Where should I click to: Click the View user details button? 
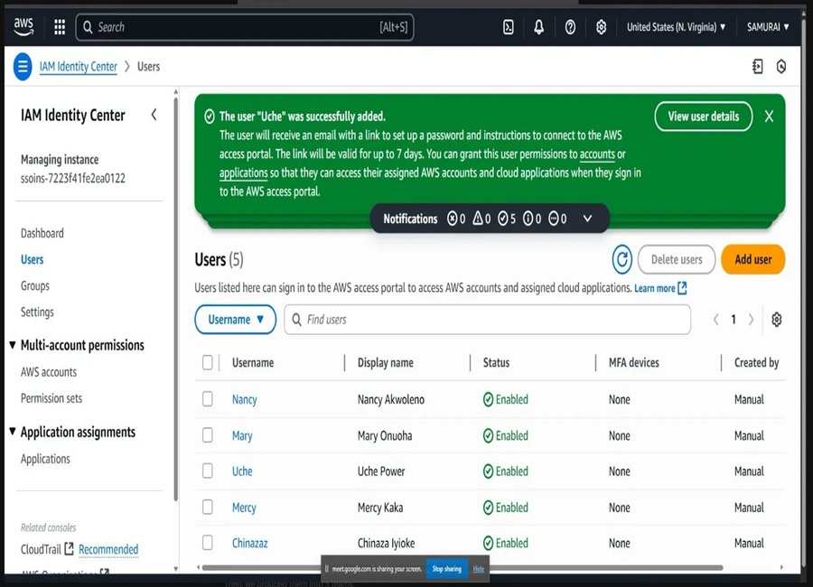click(704, 116)
